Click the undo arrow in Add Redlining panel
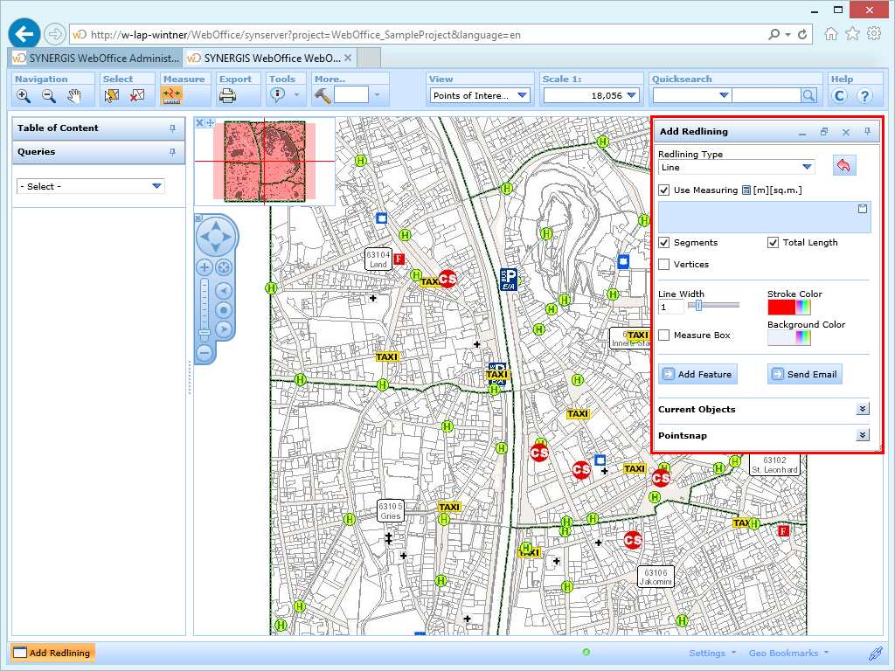 [x=843, y=165]
